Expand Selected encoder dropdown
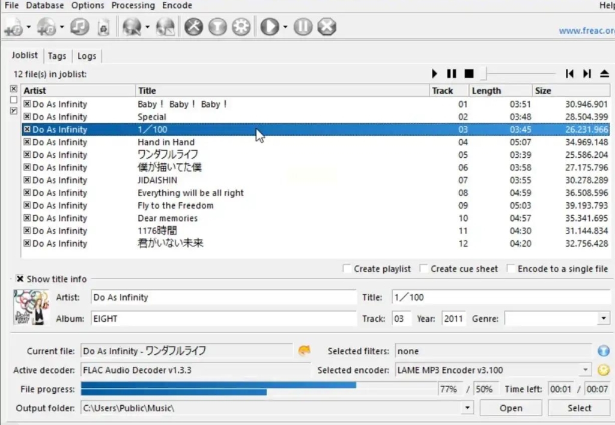The image size is (615, 425). (585, 370)
